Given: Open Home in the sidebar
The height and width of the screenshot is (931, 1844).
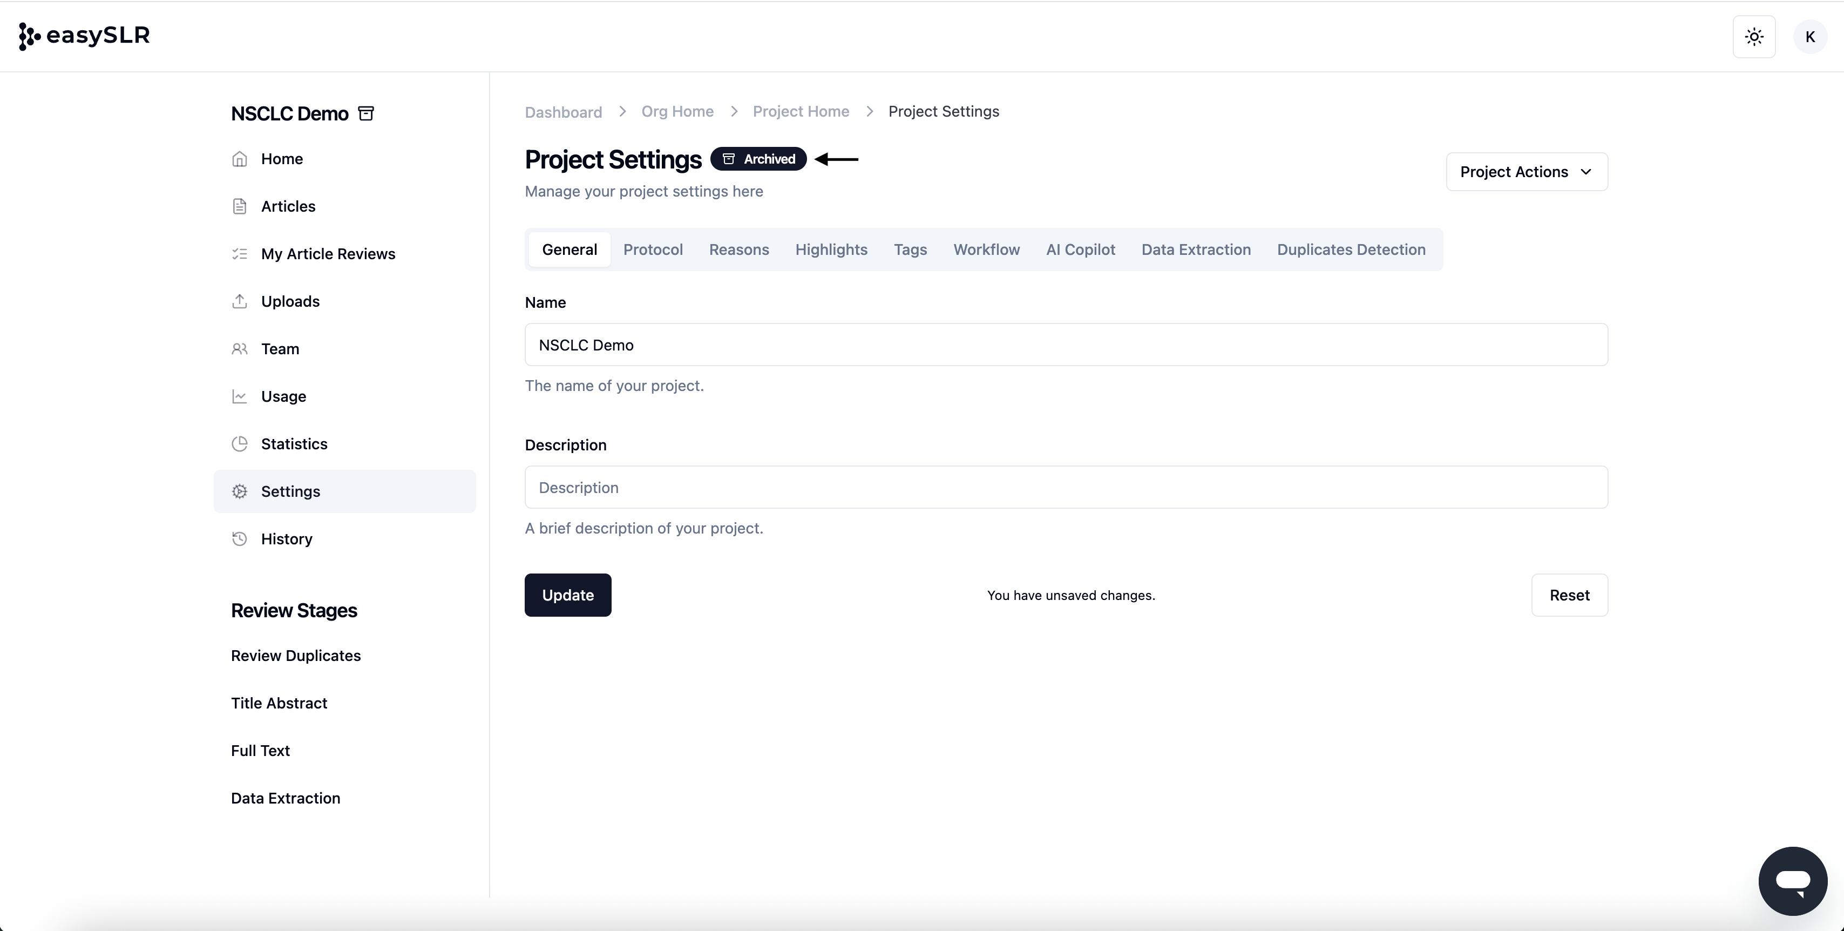Looking at the screenshot, I should 344,159.
